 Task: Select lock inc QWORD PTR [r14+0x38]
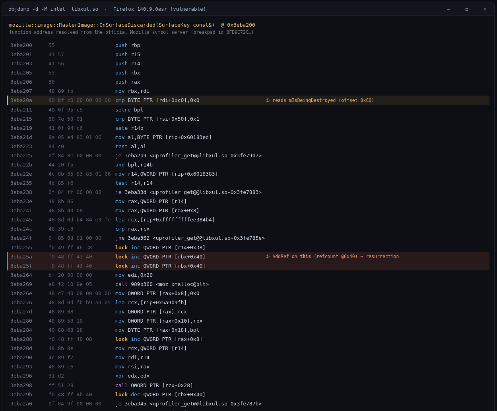click(160, 247)
